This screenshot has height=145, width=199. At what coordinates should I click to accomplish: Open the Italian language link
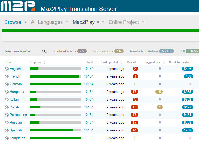tap(14, 99)
